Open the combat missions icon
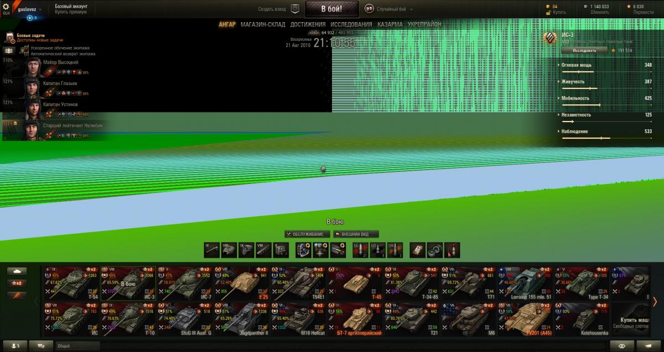Image resolution: width=664 pixels, height=352 pixels. (9, 38)
